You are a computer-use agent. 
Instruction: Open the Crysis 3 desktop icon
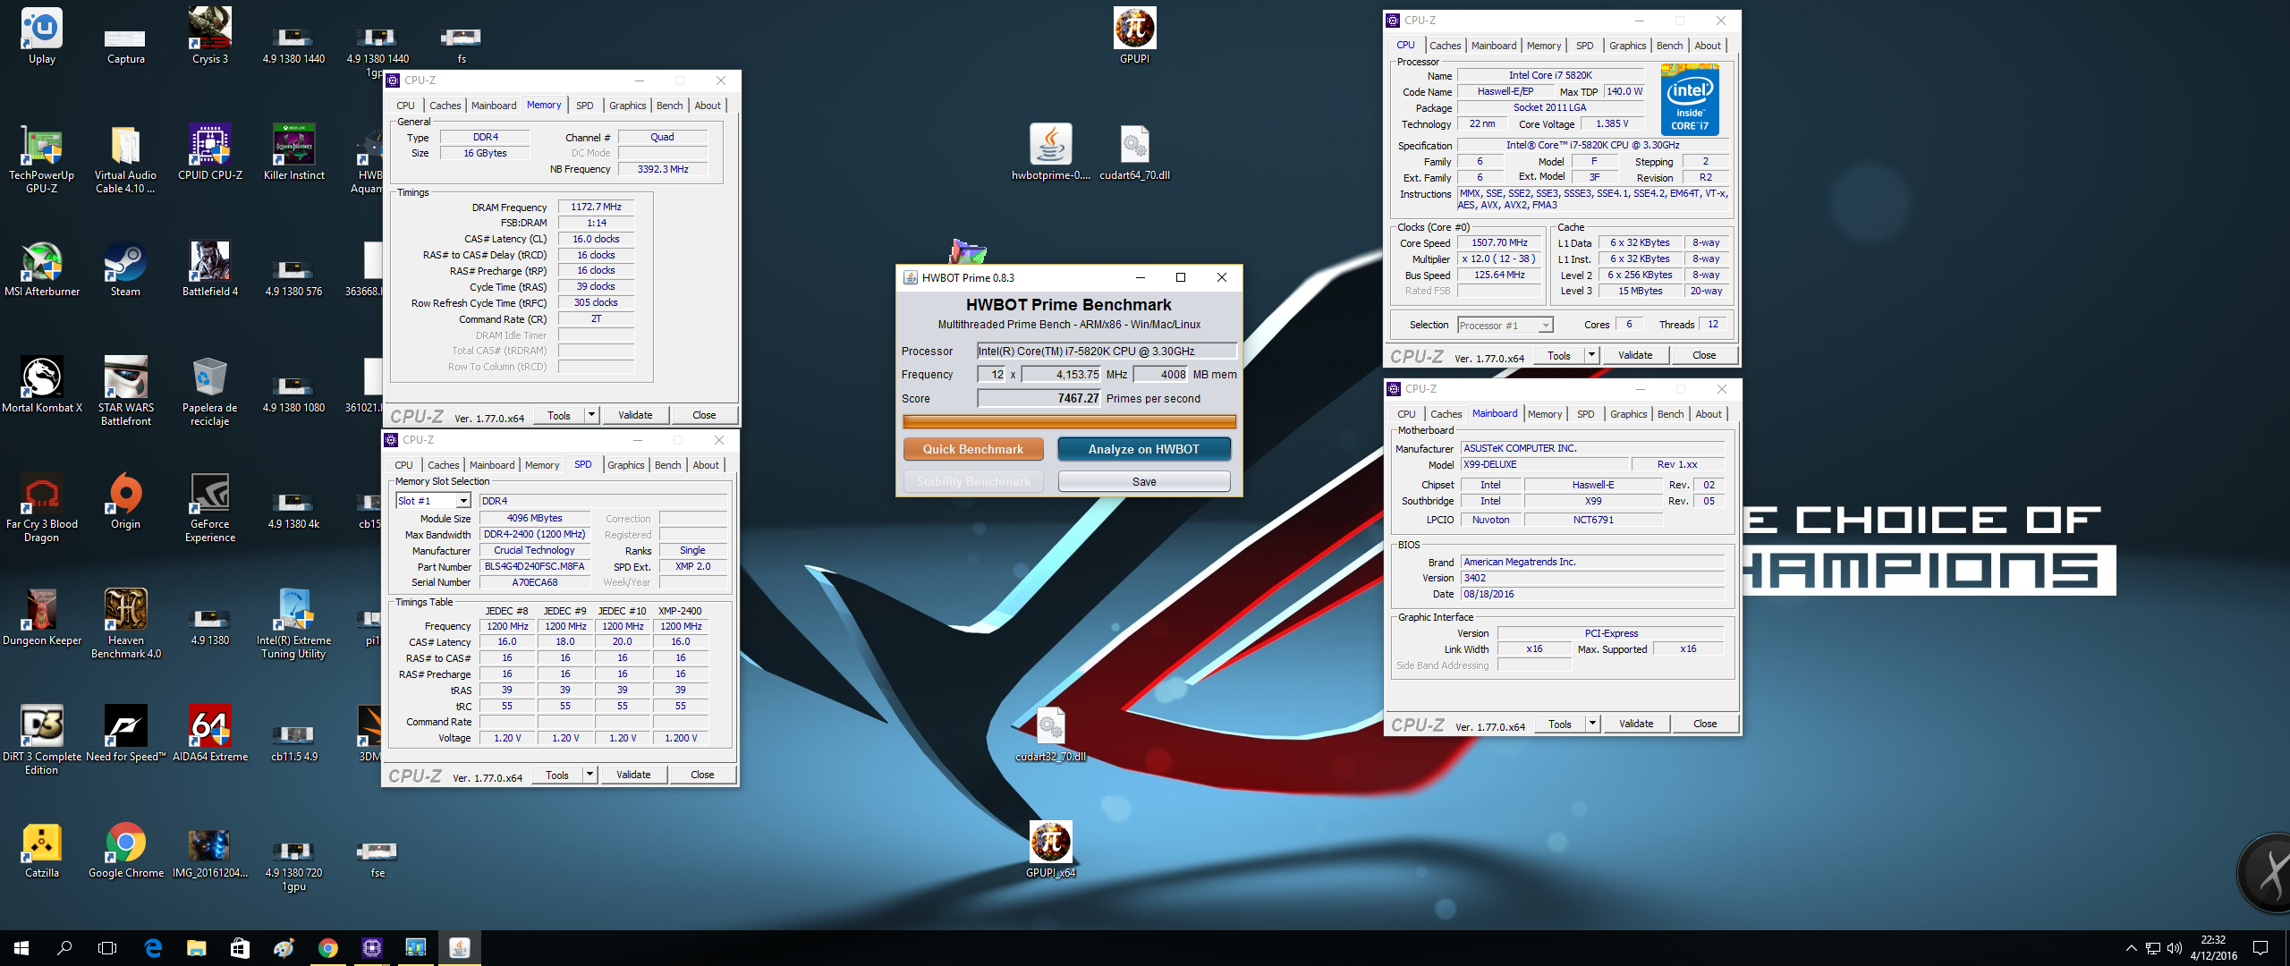pyautogui.click(x=210, y=36)
